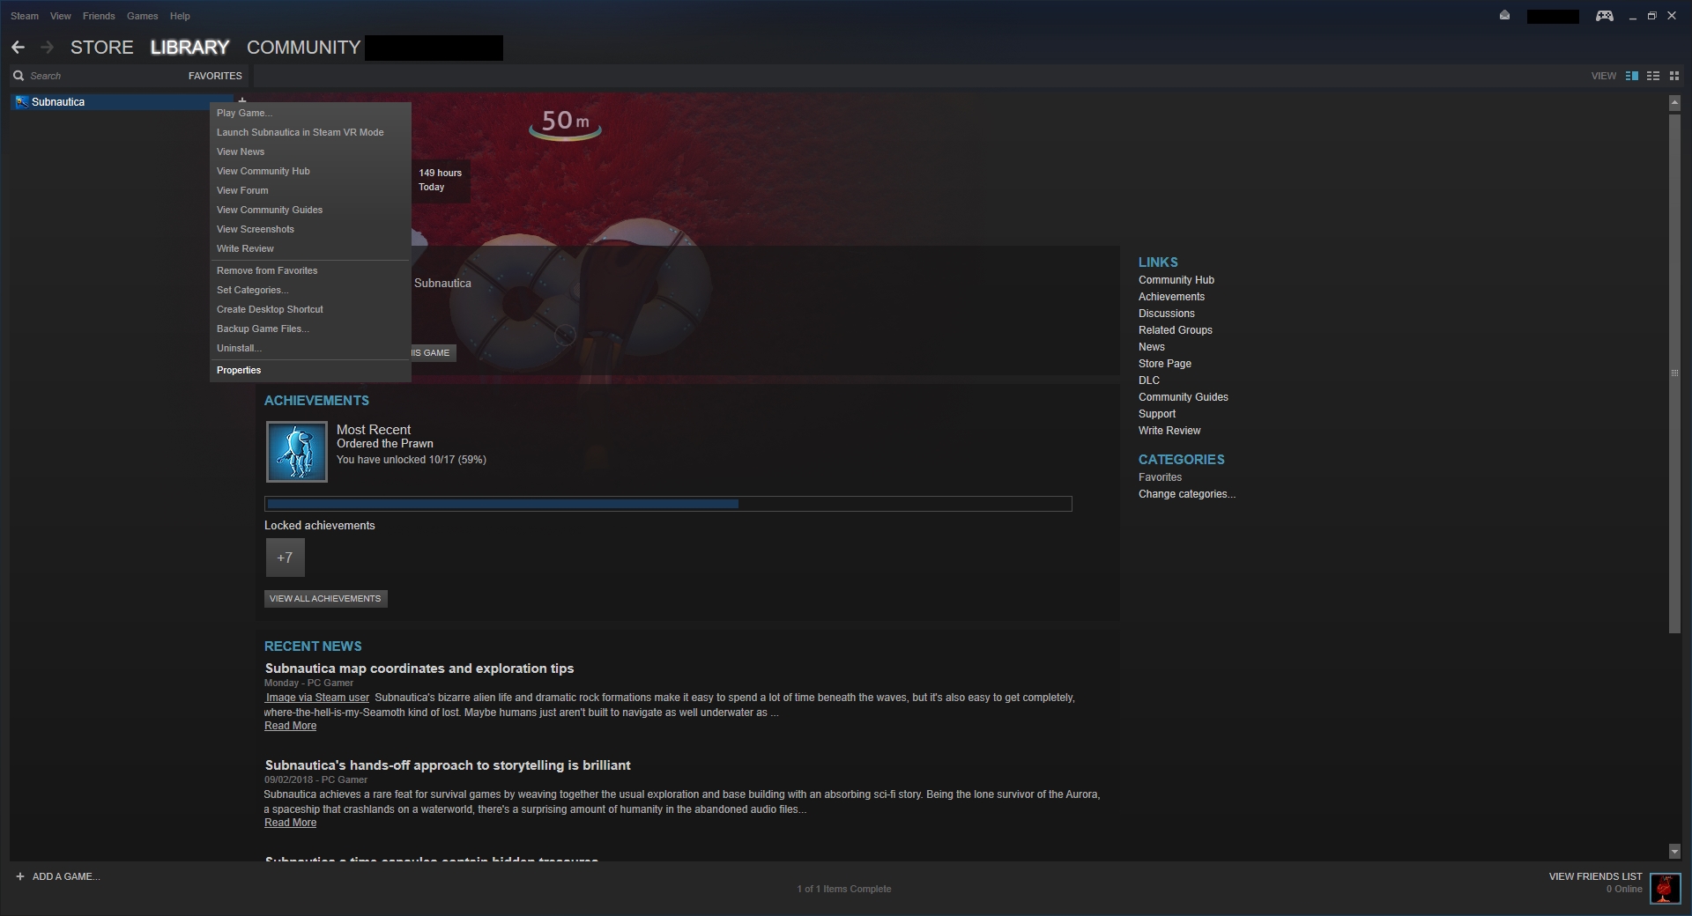Open the inbox notification icon
Viewport: 1692px width, 916px height.
pyautogui.click(x=1504, y=16)
